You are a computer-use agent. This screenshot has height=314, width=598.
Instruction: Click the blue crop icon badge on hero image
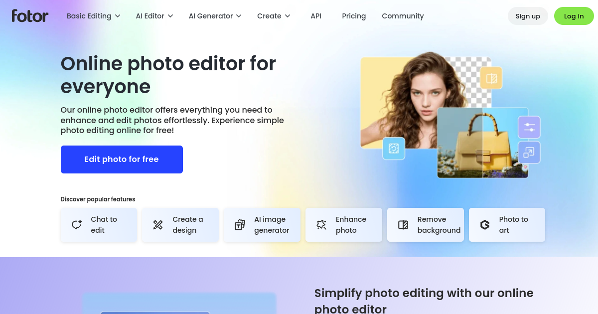coord(394,149)
